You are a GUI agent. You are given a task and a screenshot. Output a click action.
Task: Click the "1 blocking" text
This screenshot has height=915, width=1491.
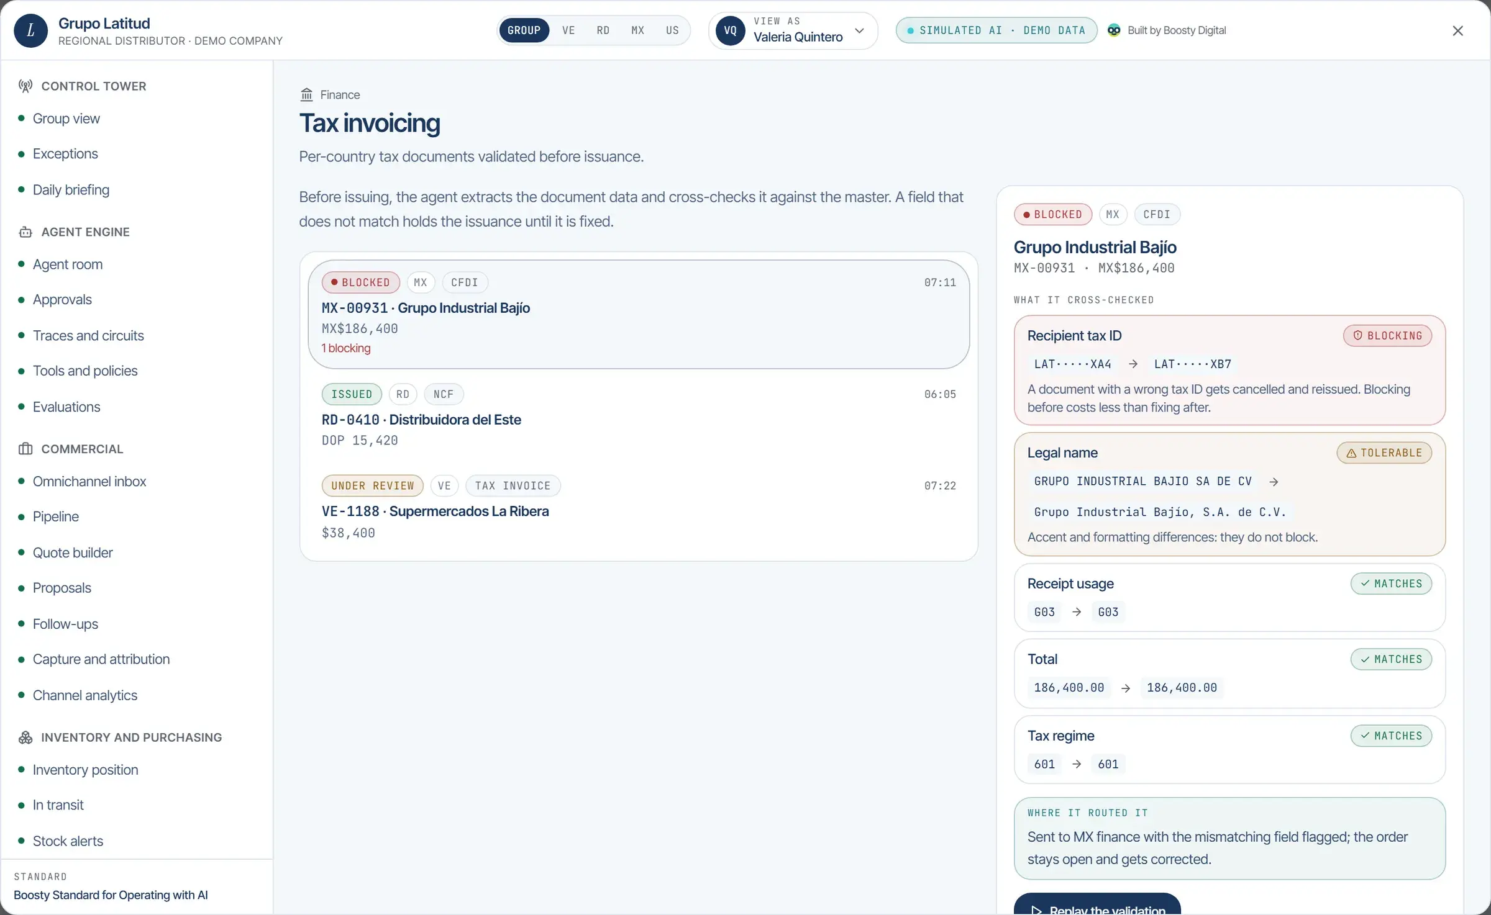click(346, 348)
